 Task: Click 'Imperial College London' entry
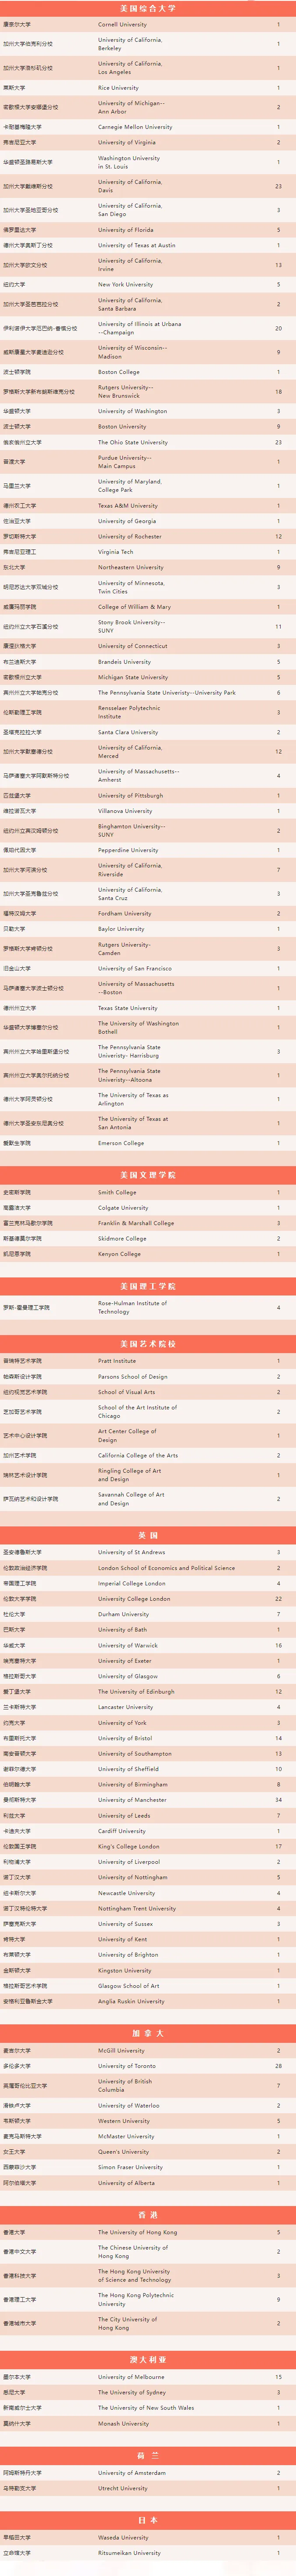pos(132,1583)
